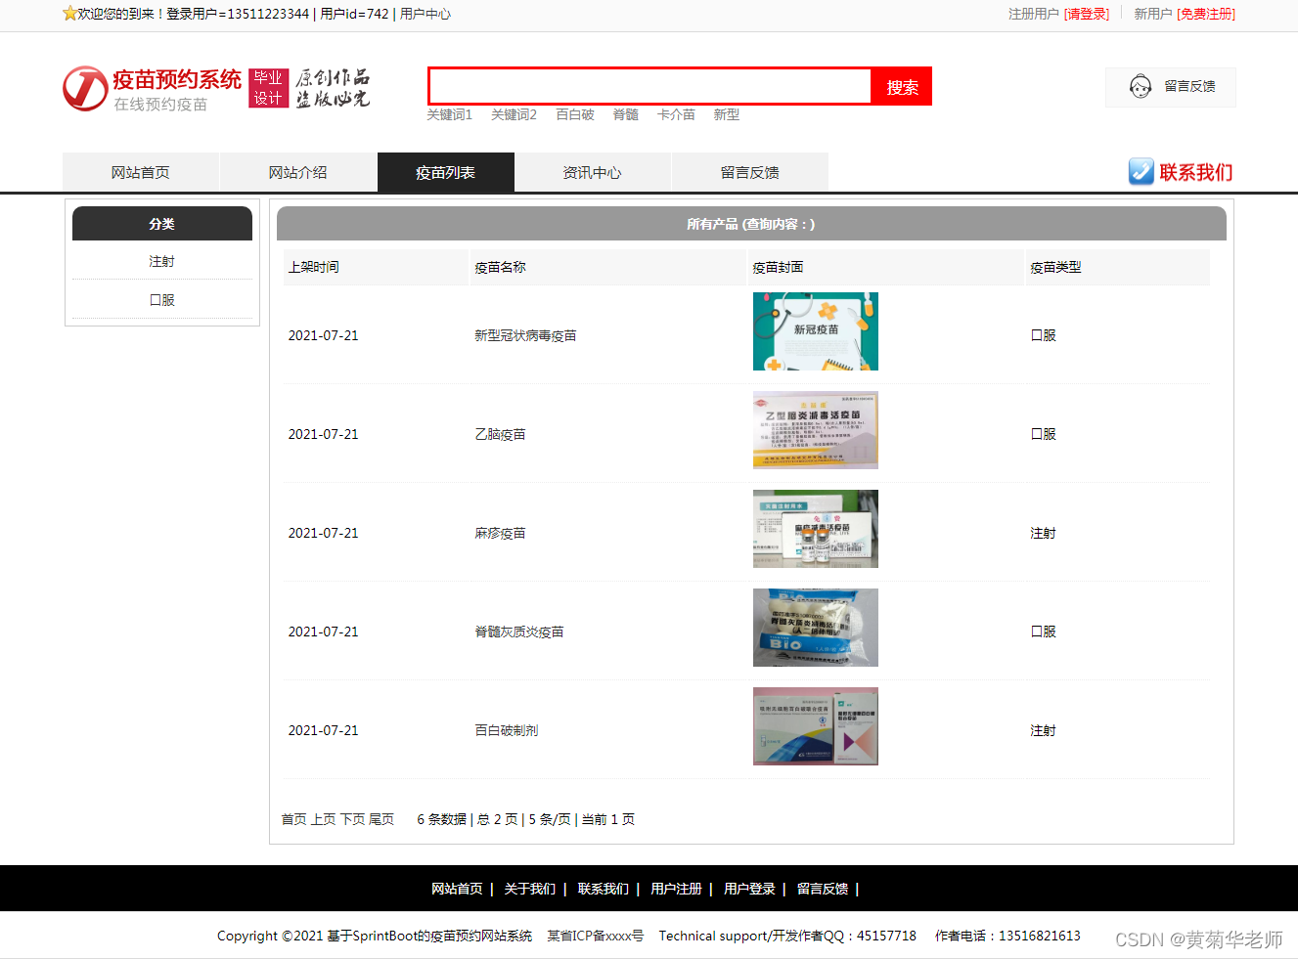Click the 百白破制剂 cover image
Image resolution: width=1298 pixels, height=959 pixels.
click(816, 726)
